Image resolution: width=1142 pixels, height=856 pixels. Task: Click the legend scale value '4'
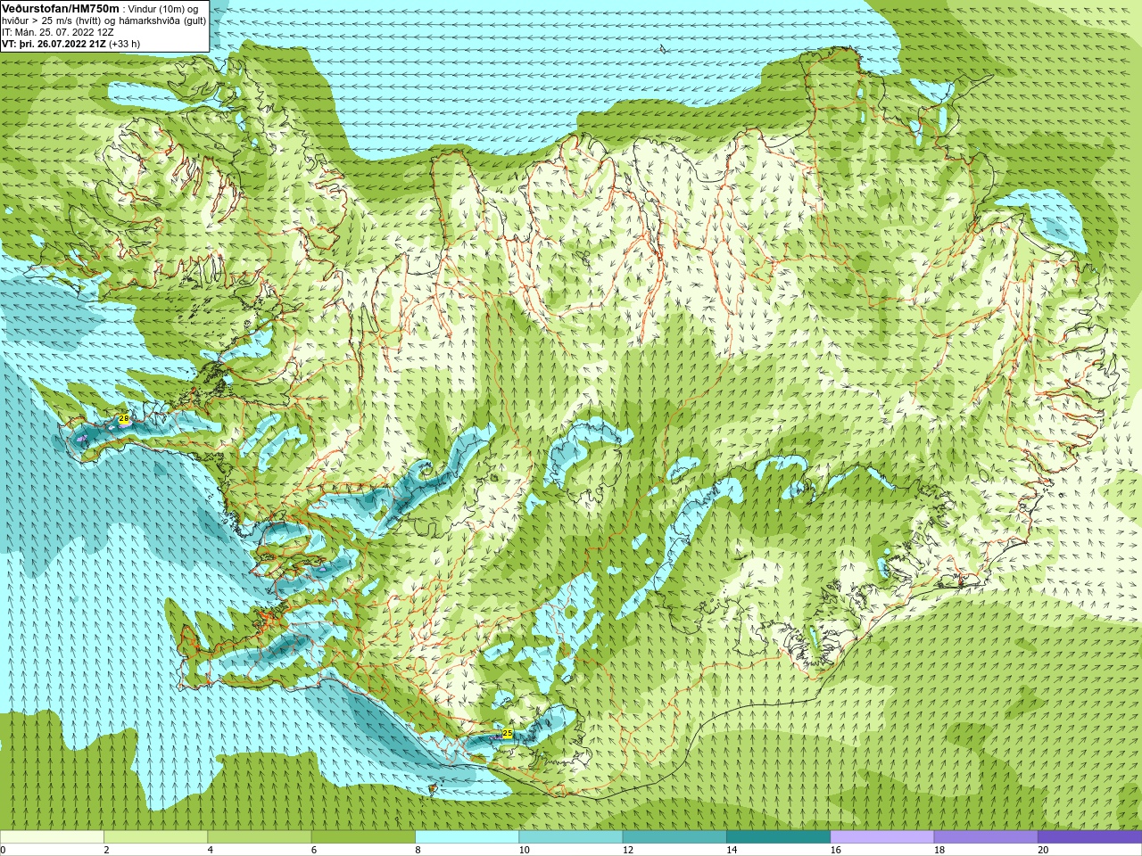[x=210, y=850]
